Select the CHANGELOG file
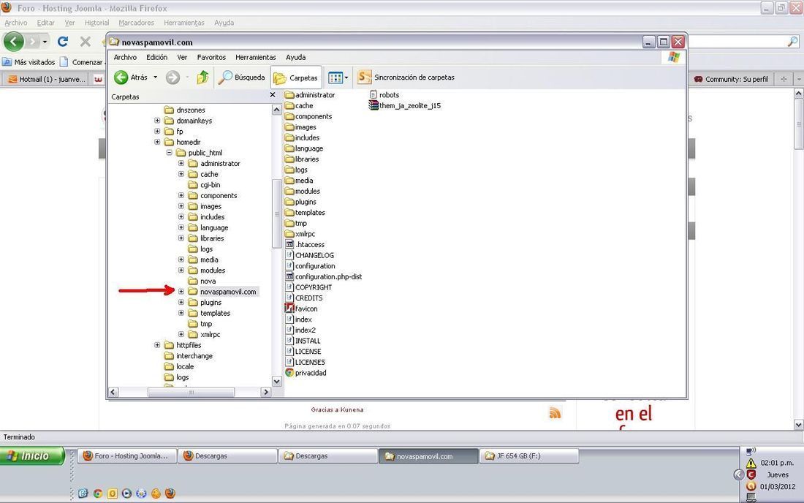Viewport: 804px width, 503px height. click(x=310, y=255)
